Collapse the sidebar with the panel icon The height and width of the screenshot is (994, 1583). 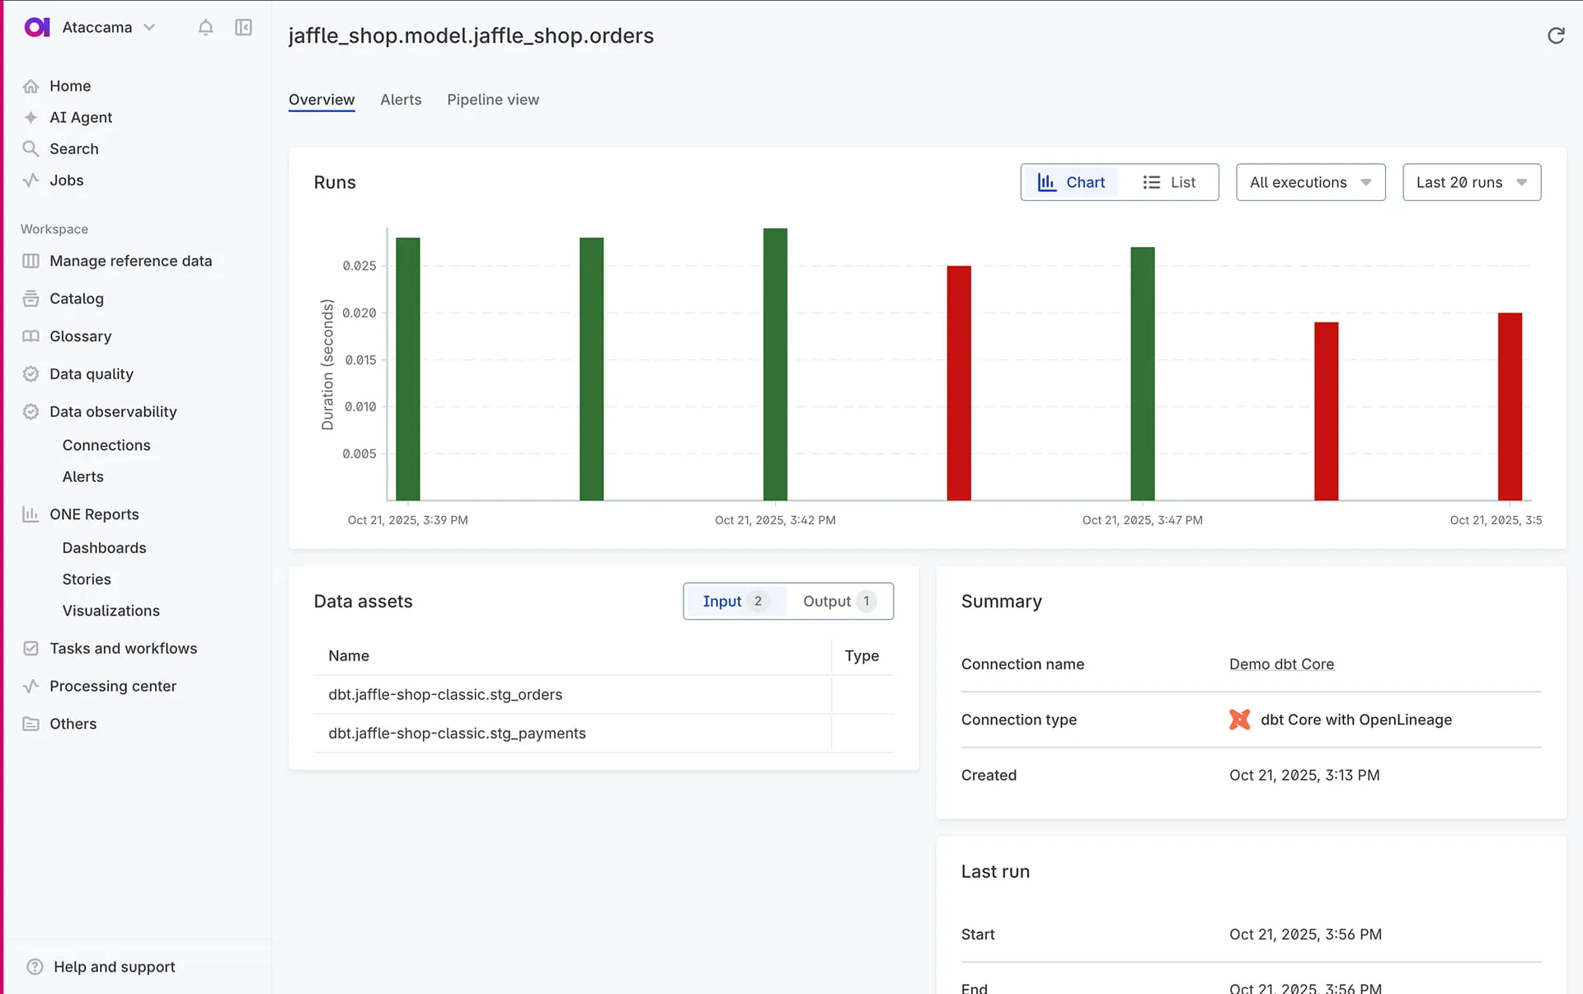(x=243, y=27)
